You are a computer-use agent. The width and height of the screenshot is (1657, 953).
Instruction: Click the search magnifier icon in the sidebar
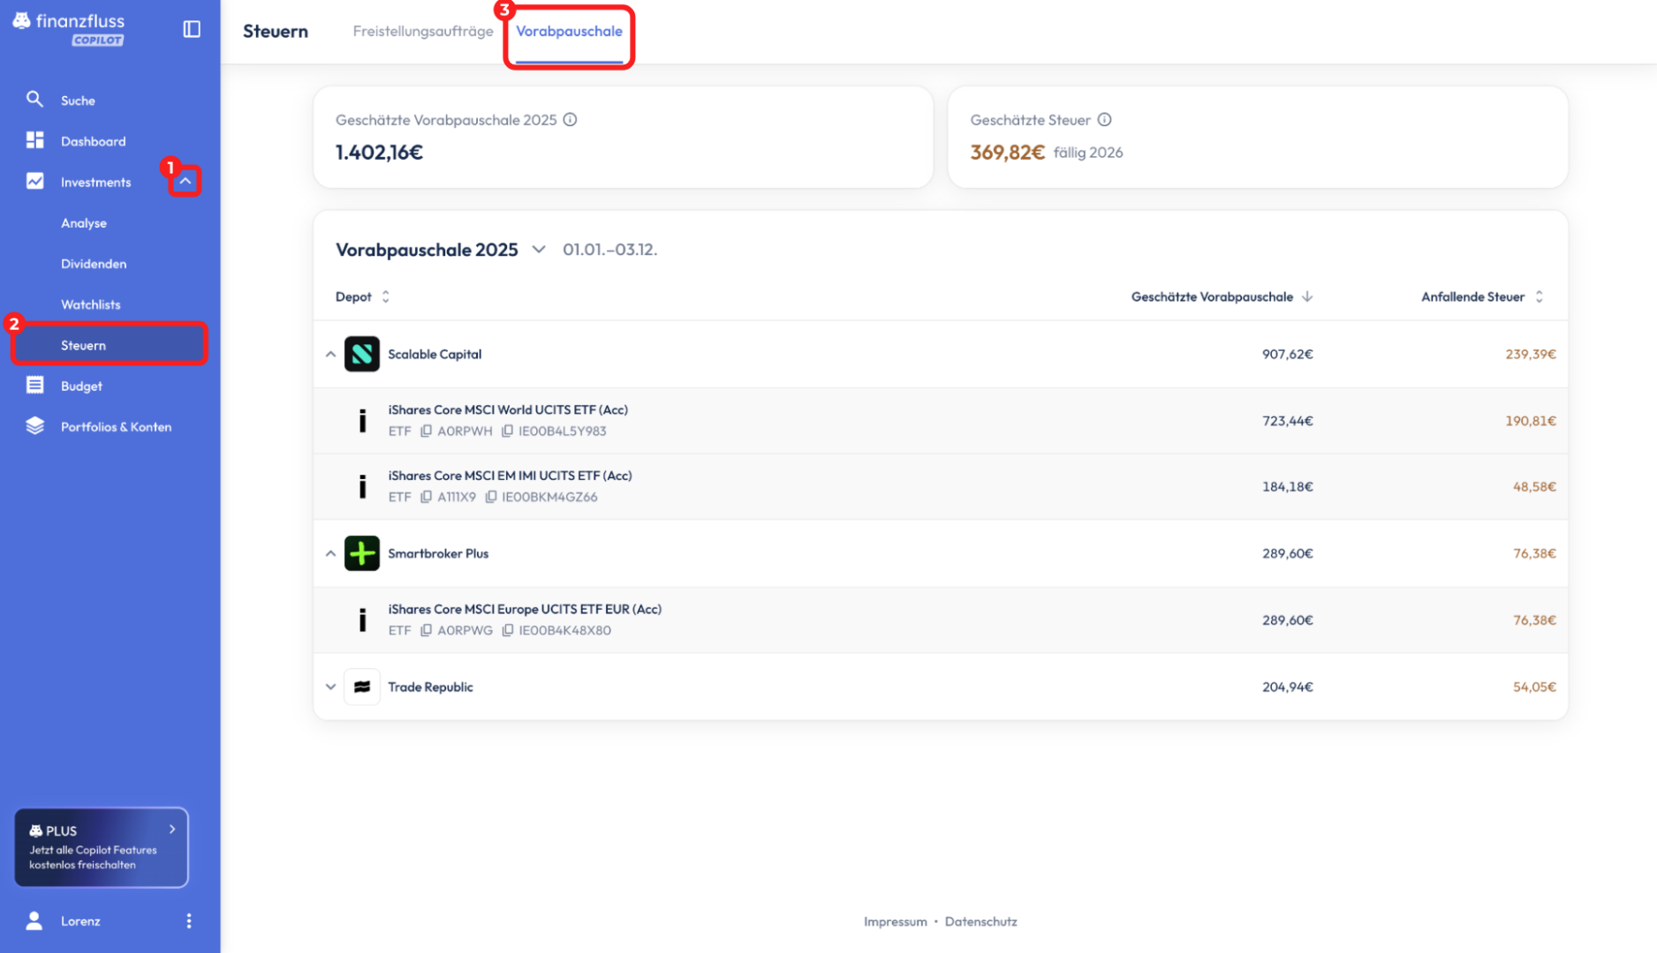(x=34, y=100)
